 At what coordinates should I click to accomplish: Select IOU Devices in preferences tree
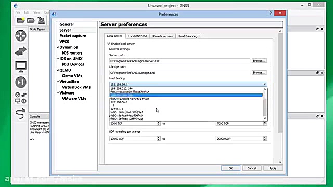tap(73, 64)
